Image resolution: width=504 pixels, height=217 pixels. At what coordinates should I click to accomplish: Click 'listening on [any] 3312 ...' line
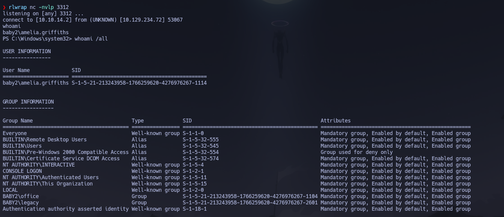[x=43, y=14]
